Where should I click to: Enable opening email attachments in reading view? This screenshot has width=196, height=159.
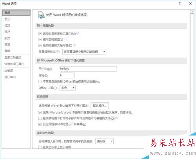pos(40,118)
